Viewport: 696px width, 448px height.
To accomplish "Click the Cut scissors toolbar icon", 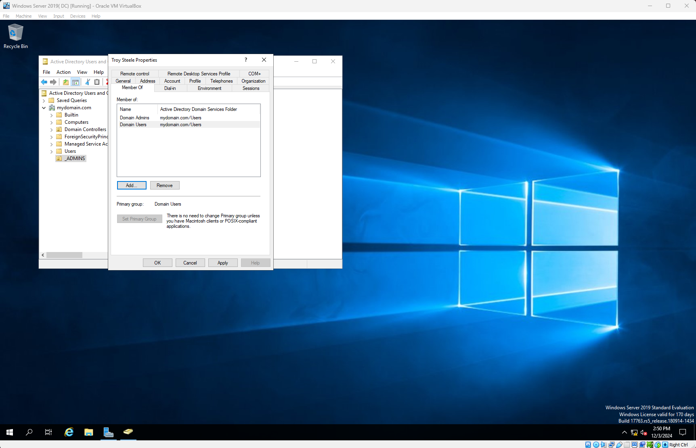I will 87,82.
